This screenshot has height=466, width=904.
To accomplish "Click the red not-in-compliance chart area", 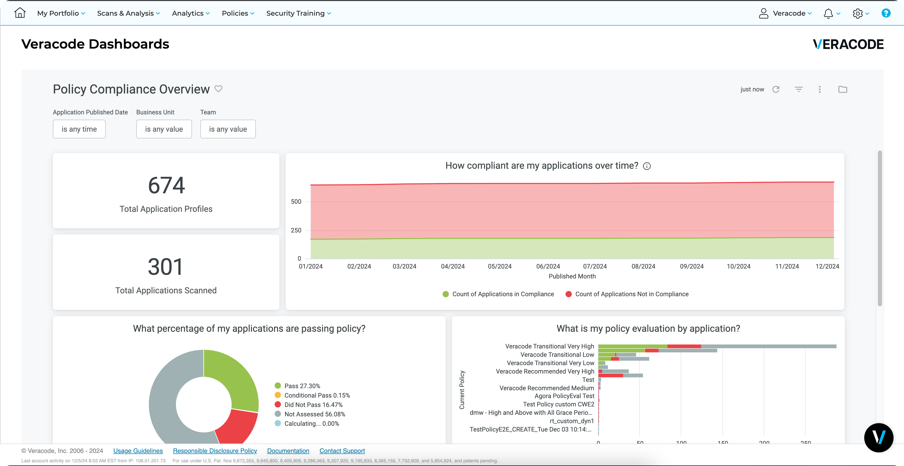I will 572,210.
